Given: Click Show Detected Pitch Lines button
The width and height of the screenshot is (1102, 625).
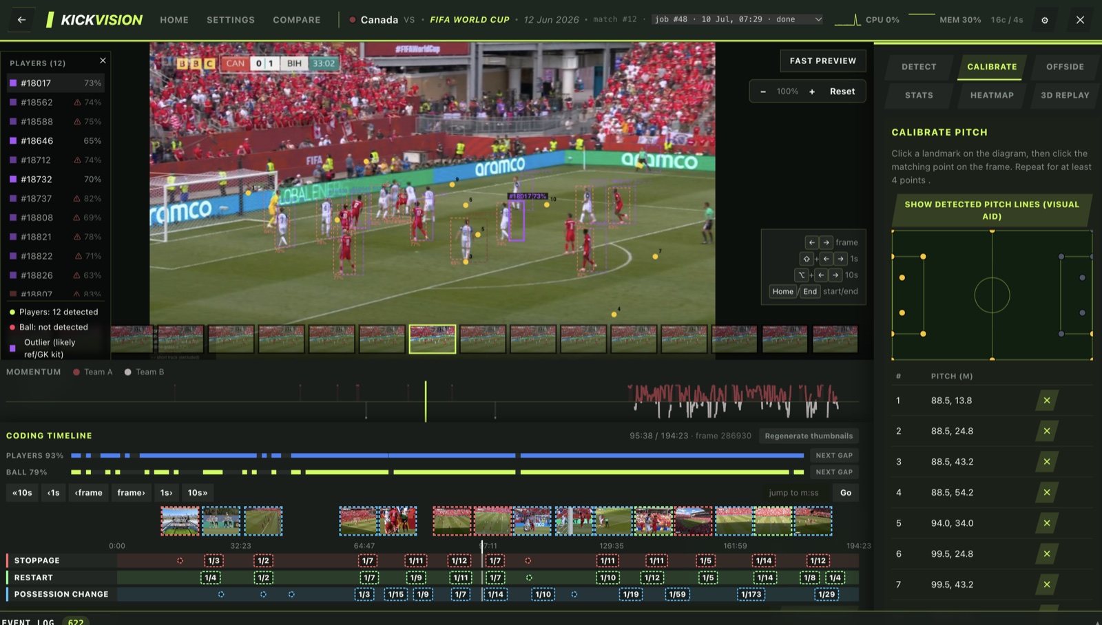Looking at the screenshot, I should [x=992, y=210].
